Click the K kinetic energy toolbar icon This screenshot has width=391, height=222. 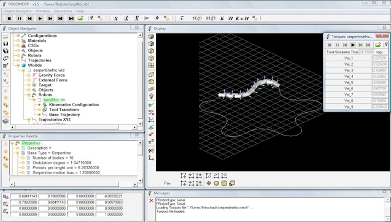(x=222, y=18)
